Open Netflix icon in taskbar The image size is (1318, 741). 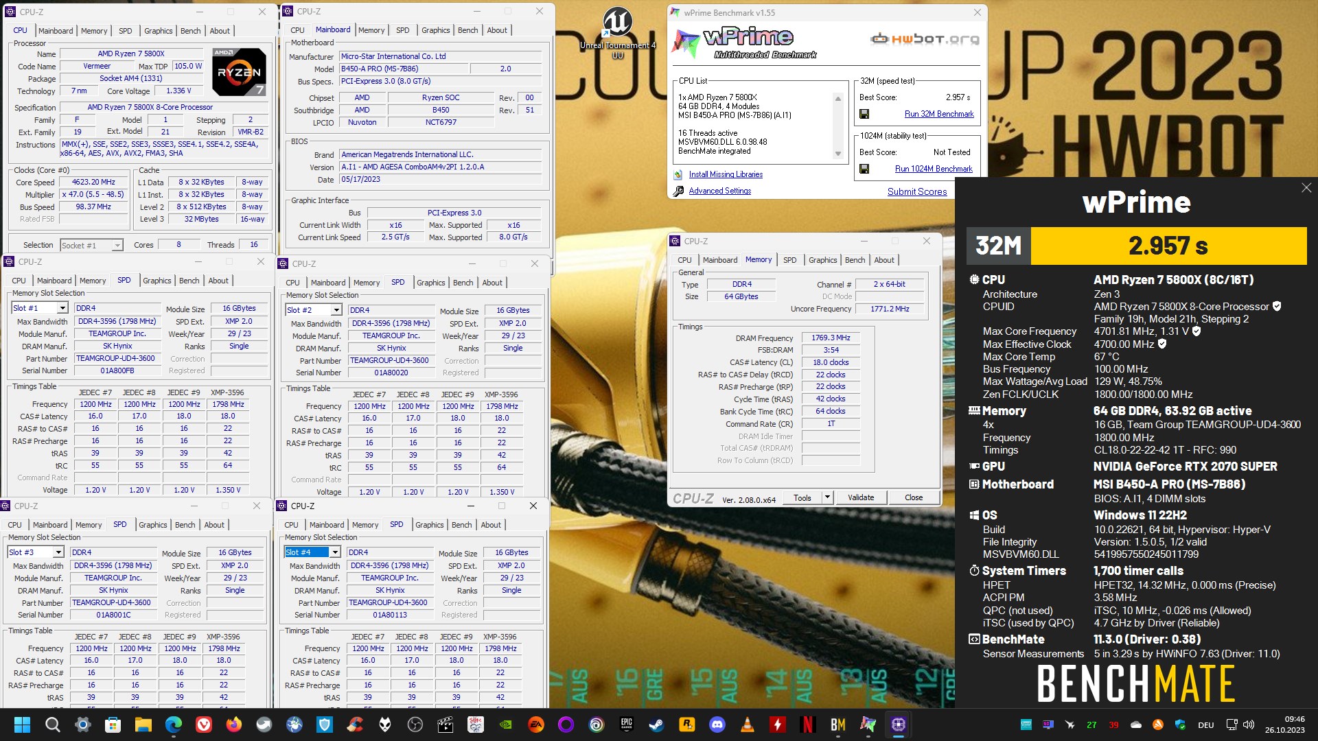click(x=807, y=725)
